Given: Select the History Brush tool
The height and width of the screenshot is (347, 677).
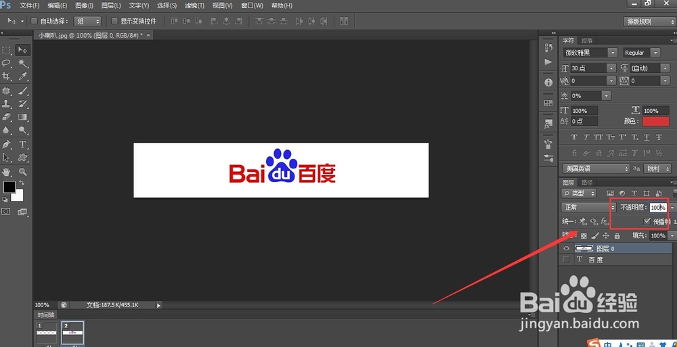Looking at the screenshot, I should 22,103.
